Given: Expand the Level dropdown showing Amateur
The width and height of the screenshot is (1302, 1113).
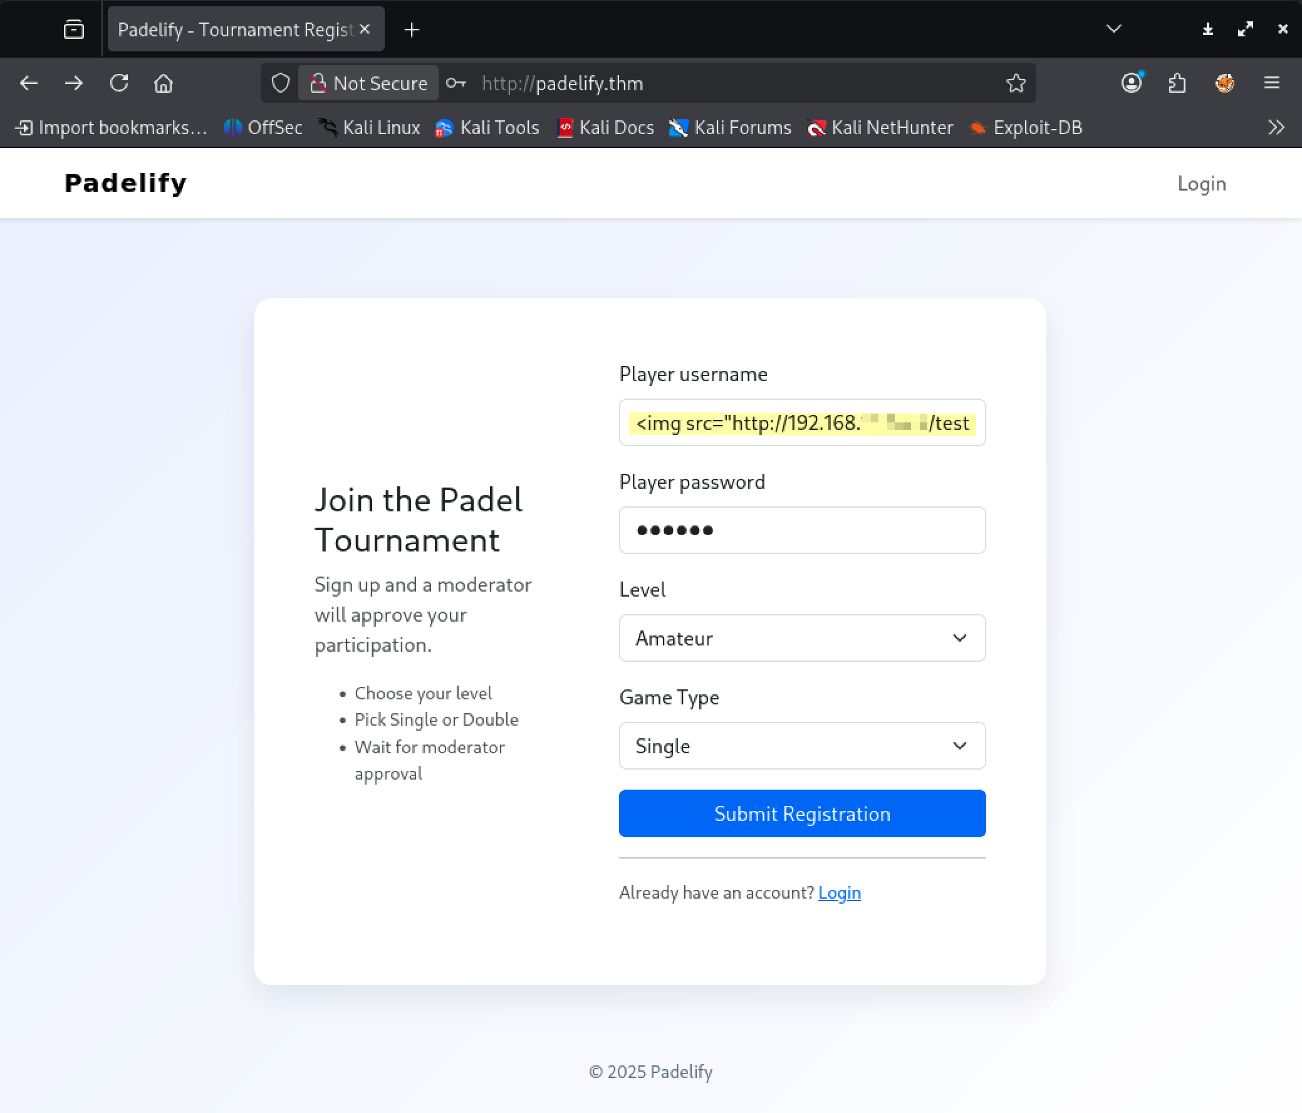Looking at the screenshot, I should click(802, 638).
